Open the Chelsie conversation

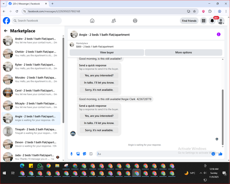31,54
